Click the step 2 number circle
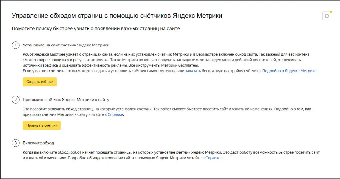340x179 pixels. pyautogui.click(x=15, y=99)
